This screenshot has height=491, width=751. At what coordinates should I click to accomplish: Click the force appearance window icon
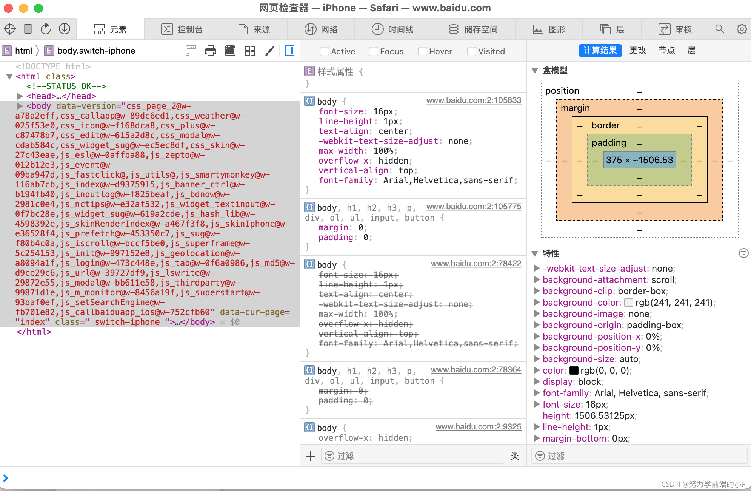tap(230, 51)
